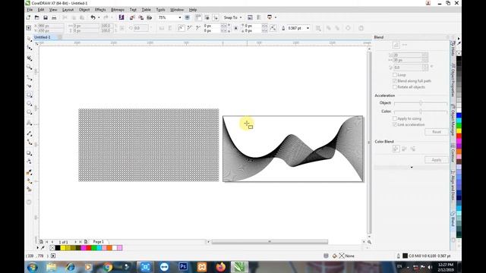Viewport: 486px width, 273px height.
Task: Adjust the Object acceleration slider
Action: point(421,103)
